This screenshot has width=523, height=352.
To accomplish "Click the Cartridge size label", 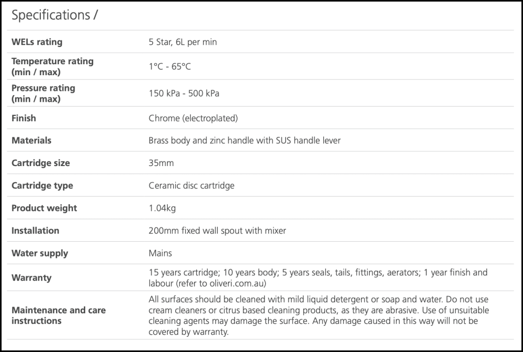I will [40, 163].
